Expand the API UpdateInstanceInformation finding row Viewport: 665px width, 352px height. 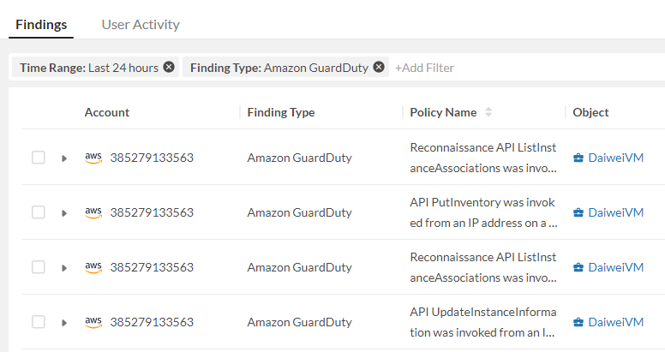tap(63, 323)
